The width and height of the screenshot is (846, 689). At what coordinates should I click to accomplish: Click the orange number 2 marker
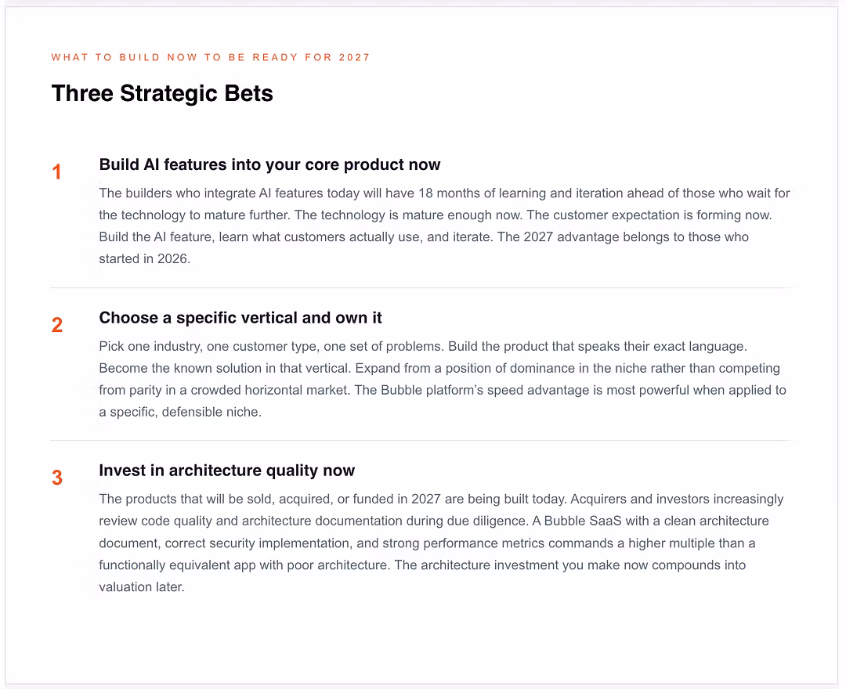[57, 325]
